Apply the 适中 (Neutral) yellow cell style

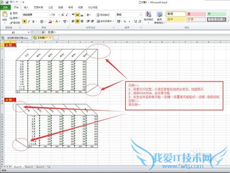click(x=176, y=19)
